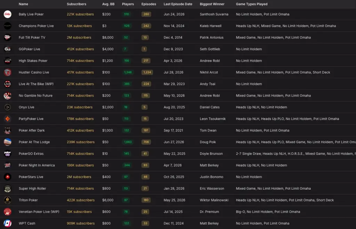The image size is (356, 229).
Task: Click the Dec 4, 2014 last episode date
Action: pyautogui.click(x=173, y=37)
